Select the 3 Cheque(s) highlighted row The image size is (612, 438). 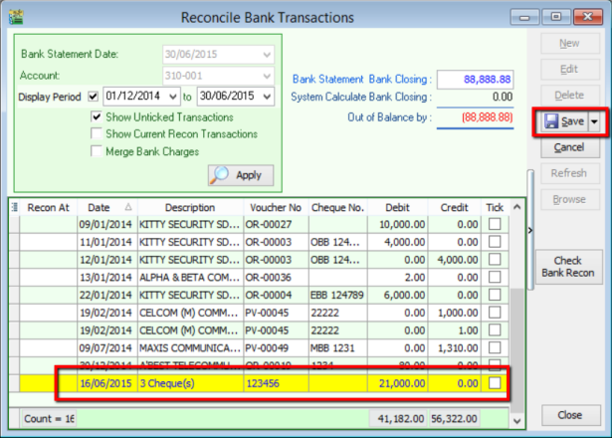click(x=189, y=383)
